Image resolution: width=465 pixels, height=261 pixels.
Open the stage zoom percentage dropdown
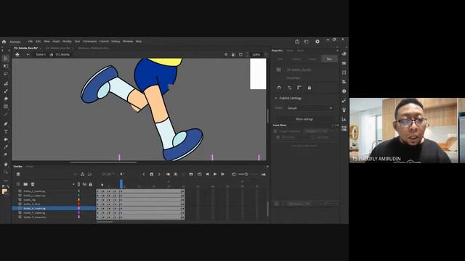click(x=257, y=55)
